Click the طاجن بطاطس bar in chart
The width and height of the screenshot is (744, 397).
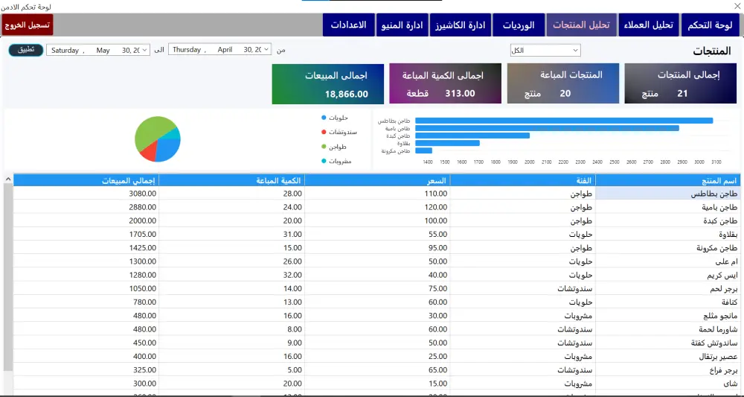pyautogui.click(x=564, y=121)
